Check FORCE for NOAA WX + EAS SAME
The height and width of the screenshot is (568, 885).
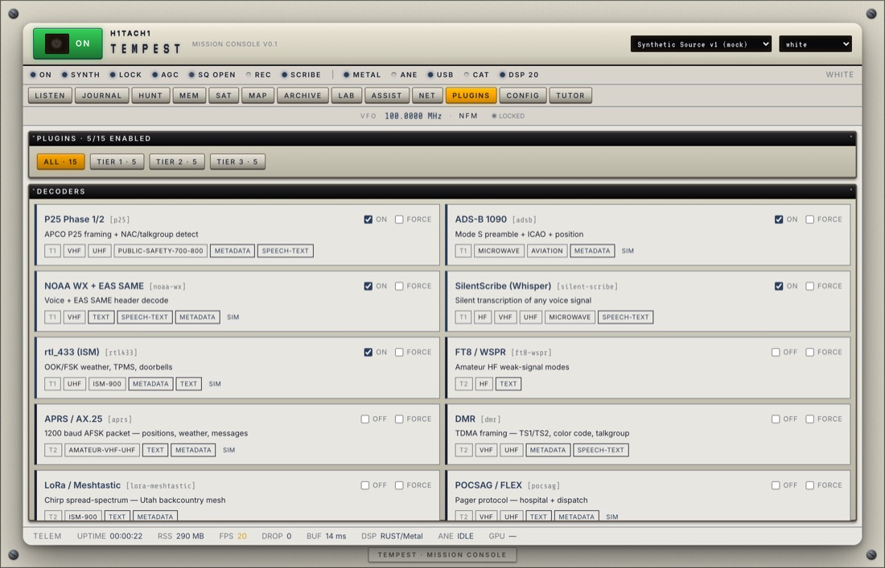click(399, 286)
